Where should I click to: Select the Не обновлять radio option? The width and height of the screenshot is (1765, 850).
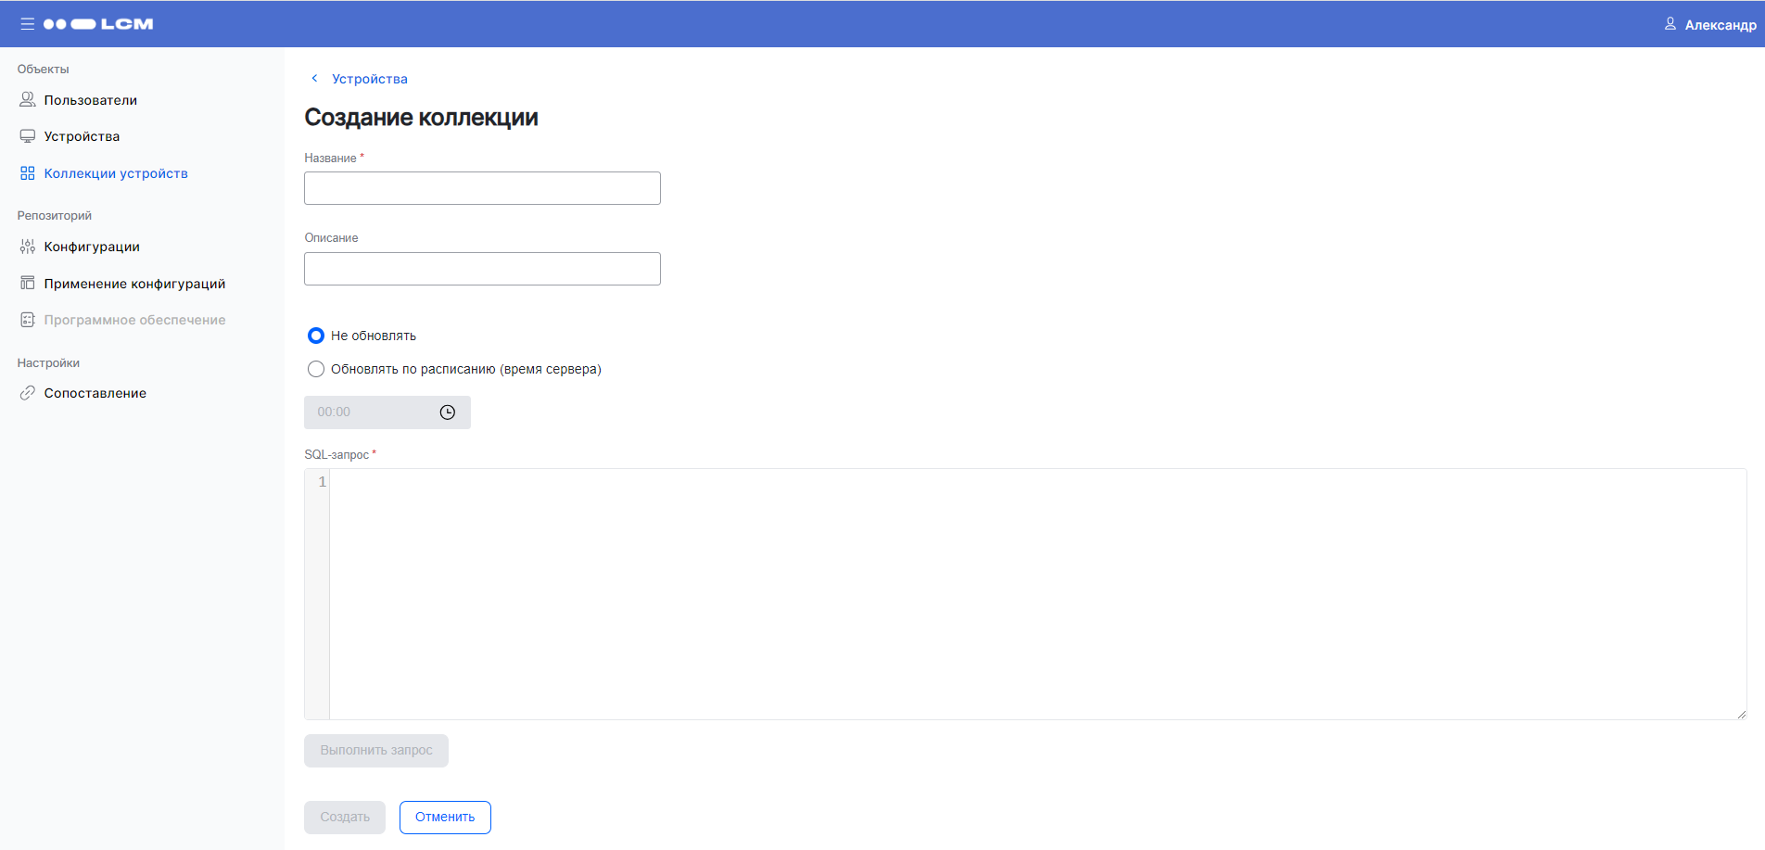[316, 336]
